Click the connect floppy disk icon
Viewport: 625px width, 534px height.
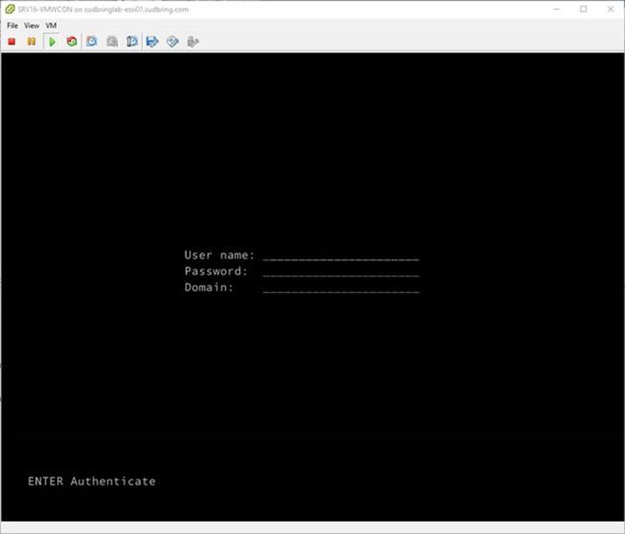[152, 41]
